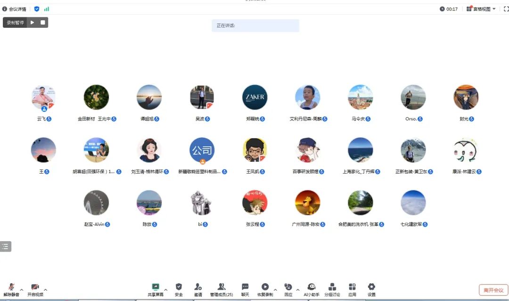Start screen sharing with 共享屏幕
This screenshot has width=509, height=301.
click(x=156, y=290)
